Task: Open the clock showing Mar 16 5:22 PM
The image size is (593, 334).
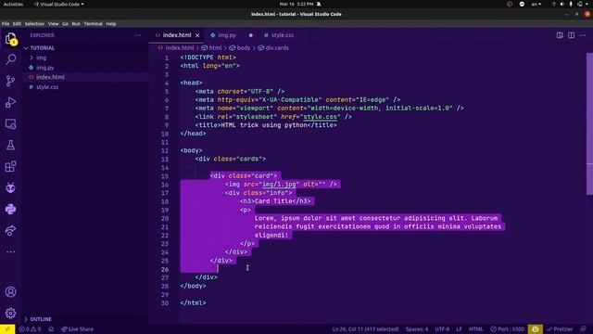Action: [296, 4]
